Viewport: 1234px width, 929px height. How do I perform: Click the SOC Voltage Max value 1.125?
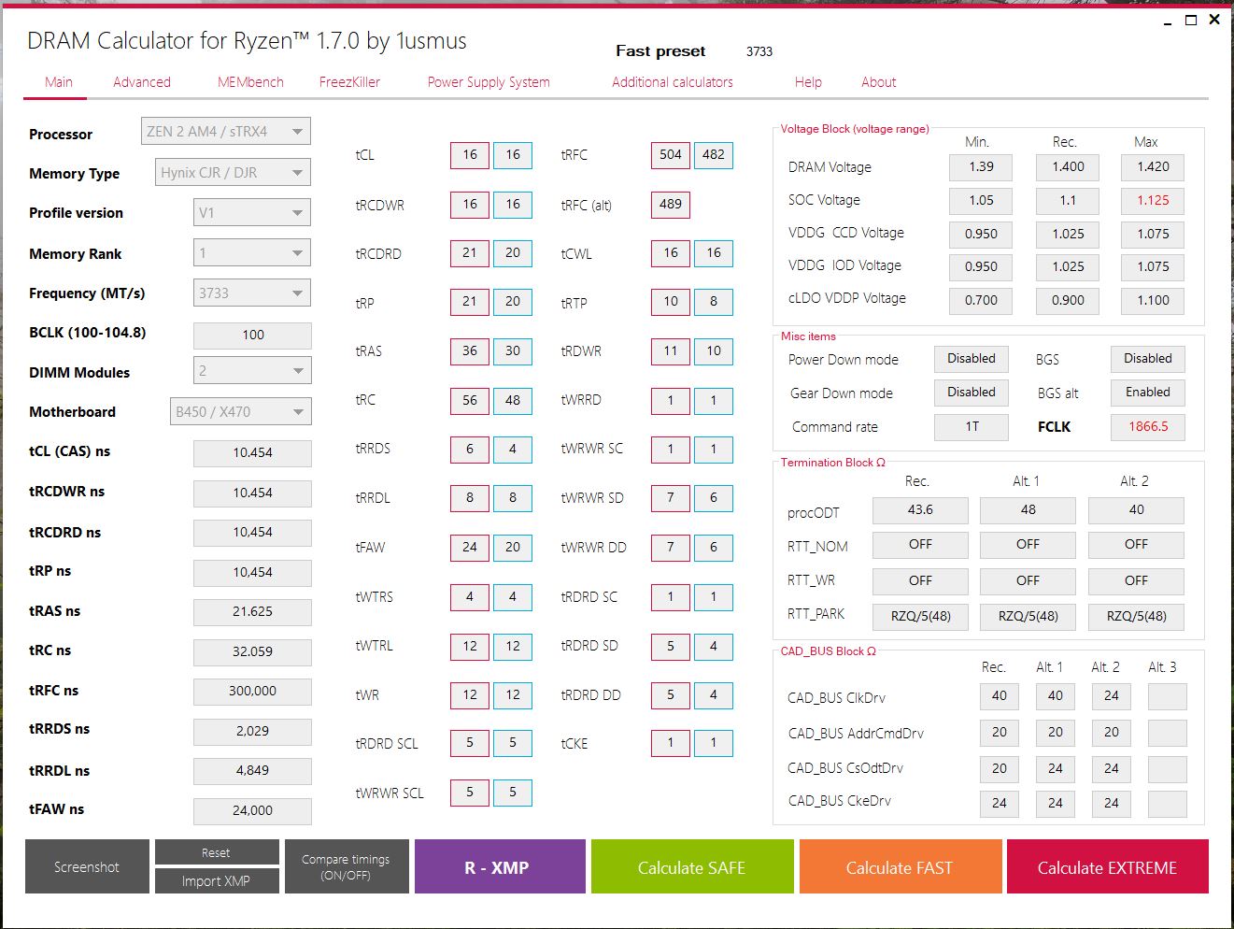[x=1153, y=200]
